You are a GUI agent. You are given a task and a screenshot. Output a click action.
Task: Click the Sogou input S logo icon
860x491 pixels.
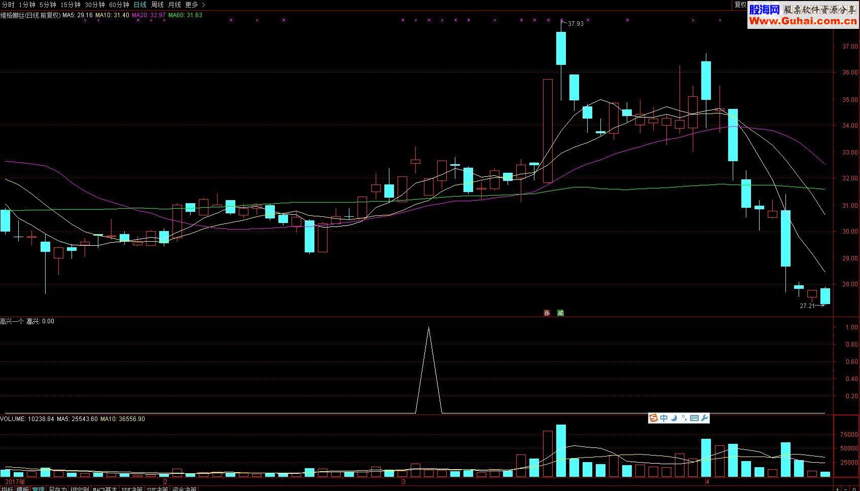653,418
